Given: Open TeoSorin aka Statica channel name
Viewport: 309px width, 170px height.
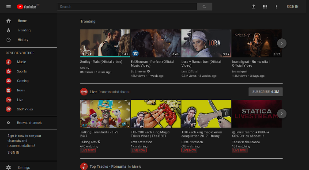Looking at the screenshot, I should [246, 142].
